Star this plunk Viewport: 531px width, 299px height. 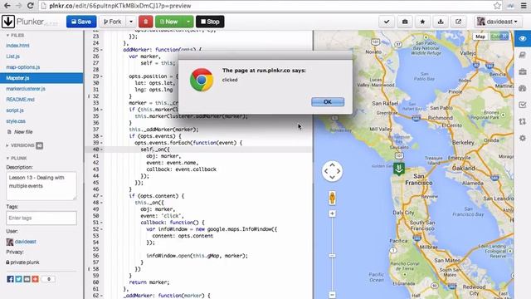(x=422, y=22)
